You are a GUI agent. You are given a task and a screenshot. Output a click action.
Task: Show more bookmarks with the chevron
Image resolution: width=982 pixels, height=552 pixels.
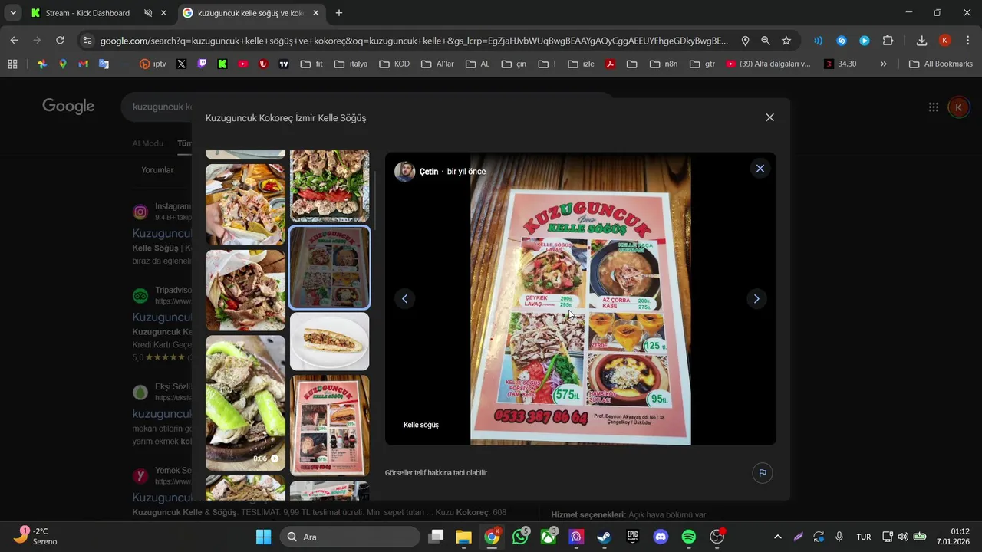pyautogui.click(x=883, y=64)
